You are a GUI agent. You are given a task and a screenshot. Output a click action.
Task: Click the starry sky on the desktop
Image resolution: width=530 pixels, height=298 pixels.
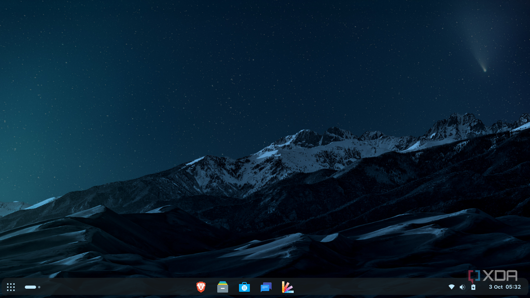coord(194,58)
